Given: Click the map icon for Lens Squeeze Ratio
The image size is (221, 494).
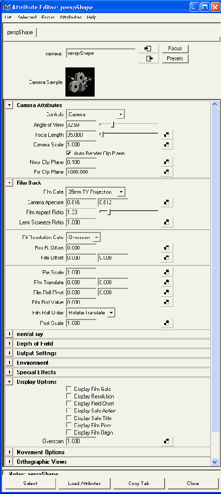Looking at the screenshot, I should point(167,222).
